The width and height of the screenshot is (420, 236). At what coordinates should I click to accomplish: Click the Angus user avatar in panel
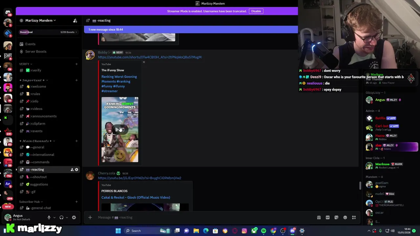point(8,217)
